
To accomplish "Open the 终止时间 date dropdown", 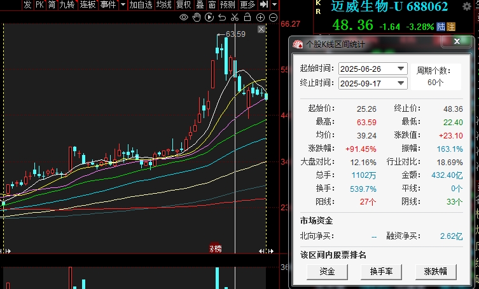I will click(x=401, y=83).
